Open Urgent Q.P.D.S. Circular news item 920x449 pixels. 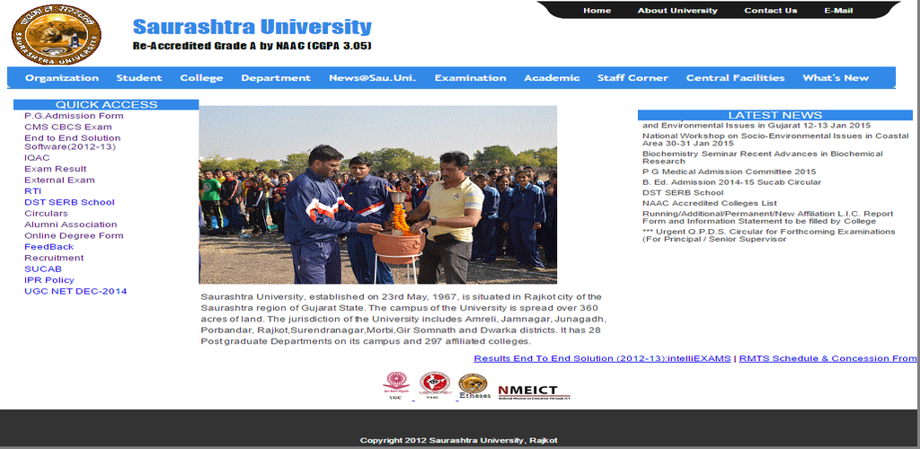tap(769, 235)
